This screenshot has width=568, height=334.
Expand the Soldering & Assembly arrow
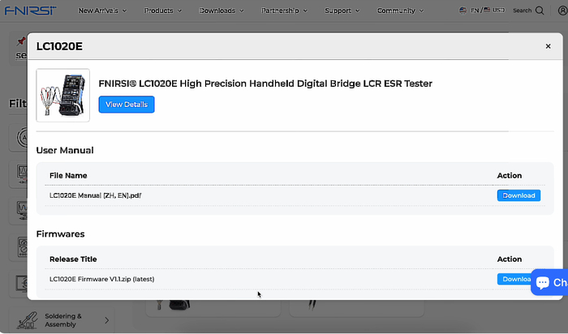point(107,321)
